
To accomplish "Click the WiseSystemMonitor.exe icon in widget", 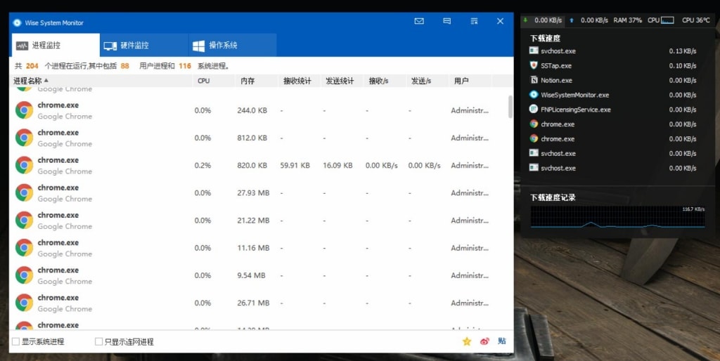I will [534, 95].
